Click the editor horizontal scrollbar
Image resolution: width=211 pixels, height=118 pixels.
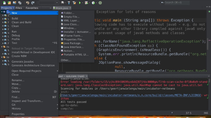[107, 72]
